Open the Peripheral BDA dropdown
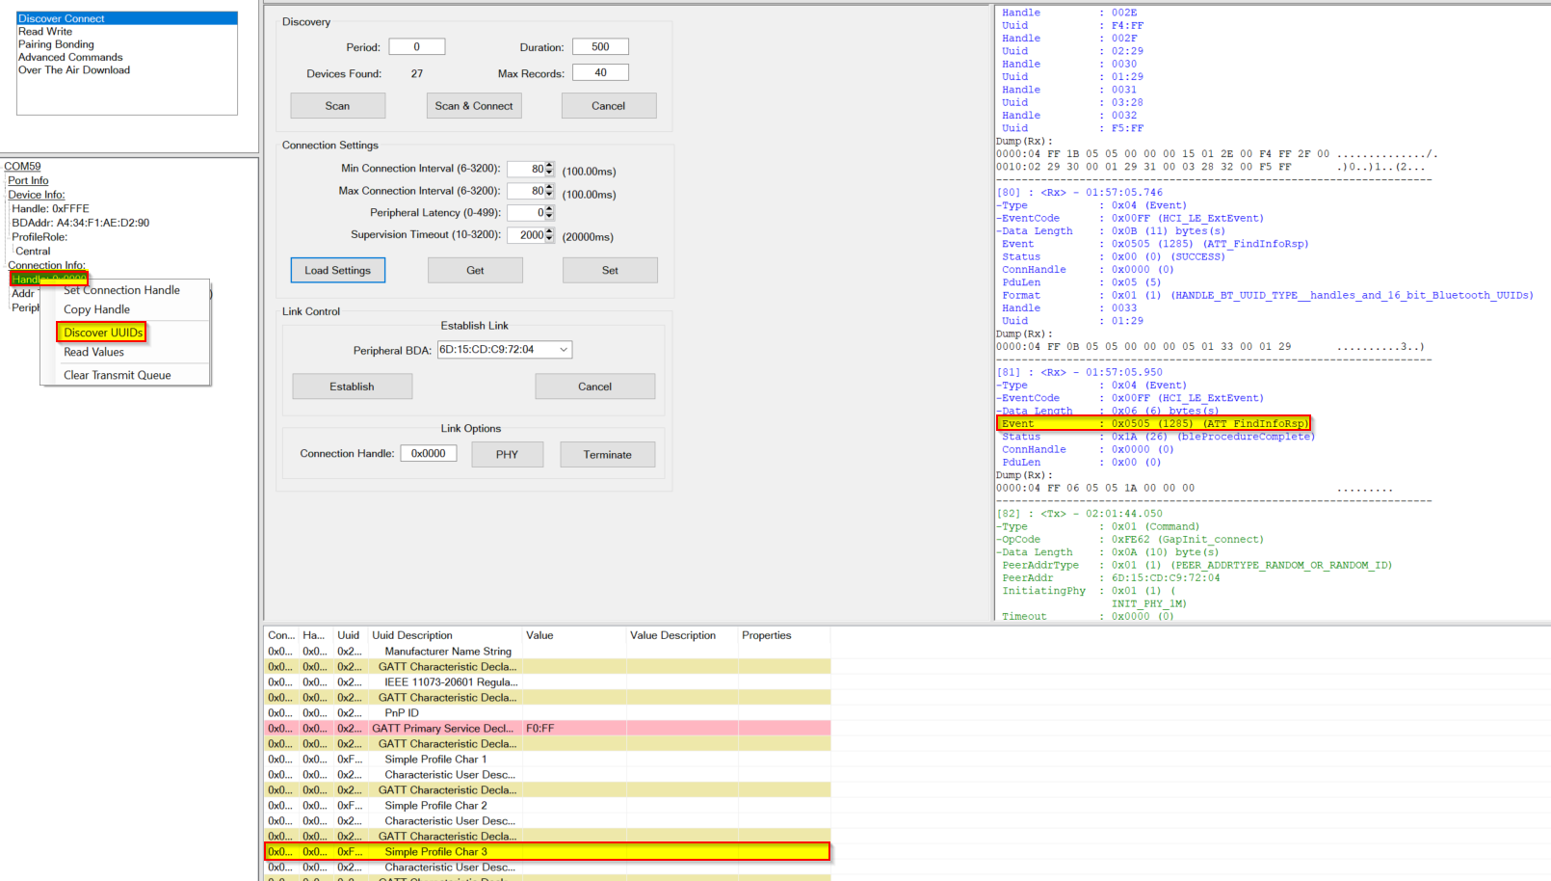Viewport: 1551px width, 881px height. click(564, 350)
